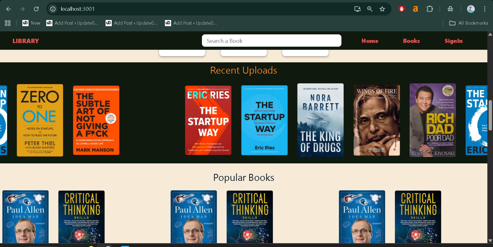The image size is (493, 247).
Task: Click the profile avatar icon
Action: pos(470,9)
